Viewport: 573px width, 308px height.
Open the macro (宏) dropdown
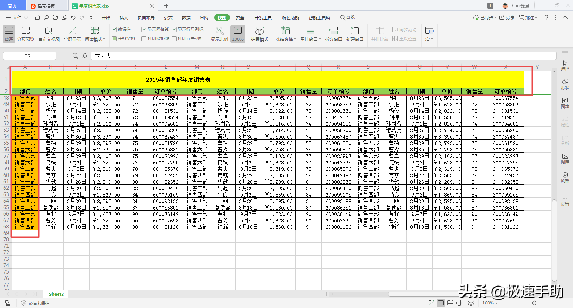click(x=429, y=34)
